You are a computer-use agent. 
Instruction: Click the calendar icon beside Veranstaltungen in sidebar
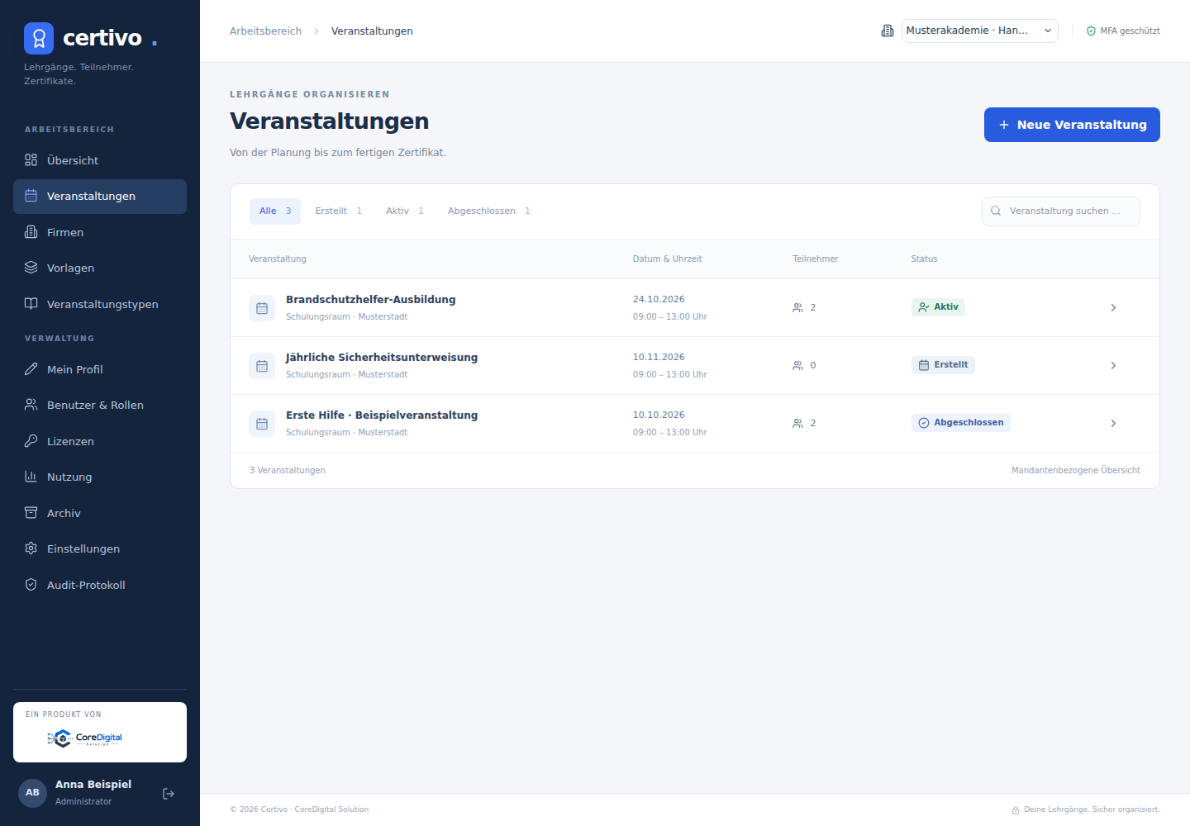[31, 196]
